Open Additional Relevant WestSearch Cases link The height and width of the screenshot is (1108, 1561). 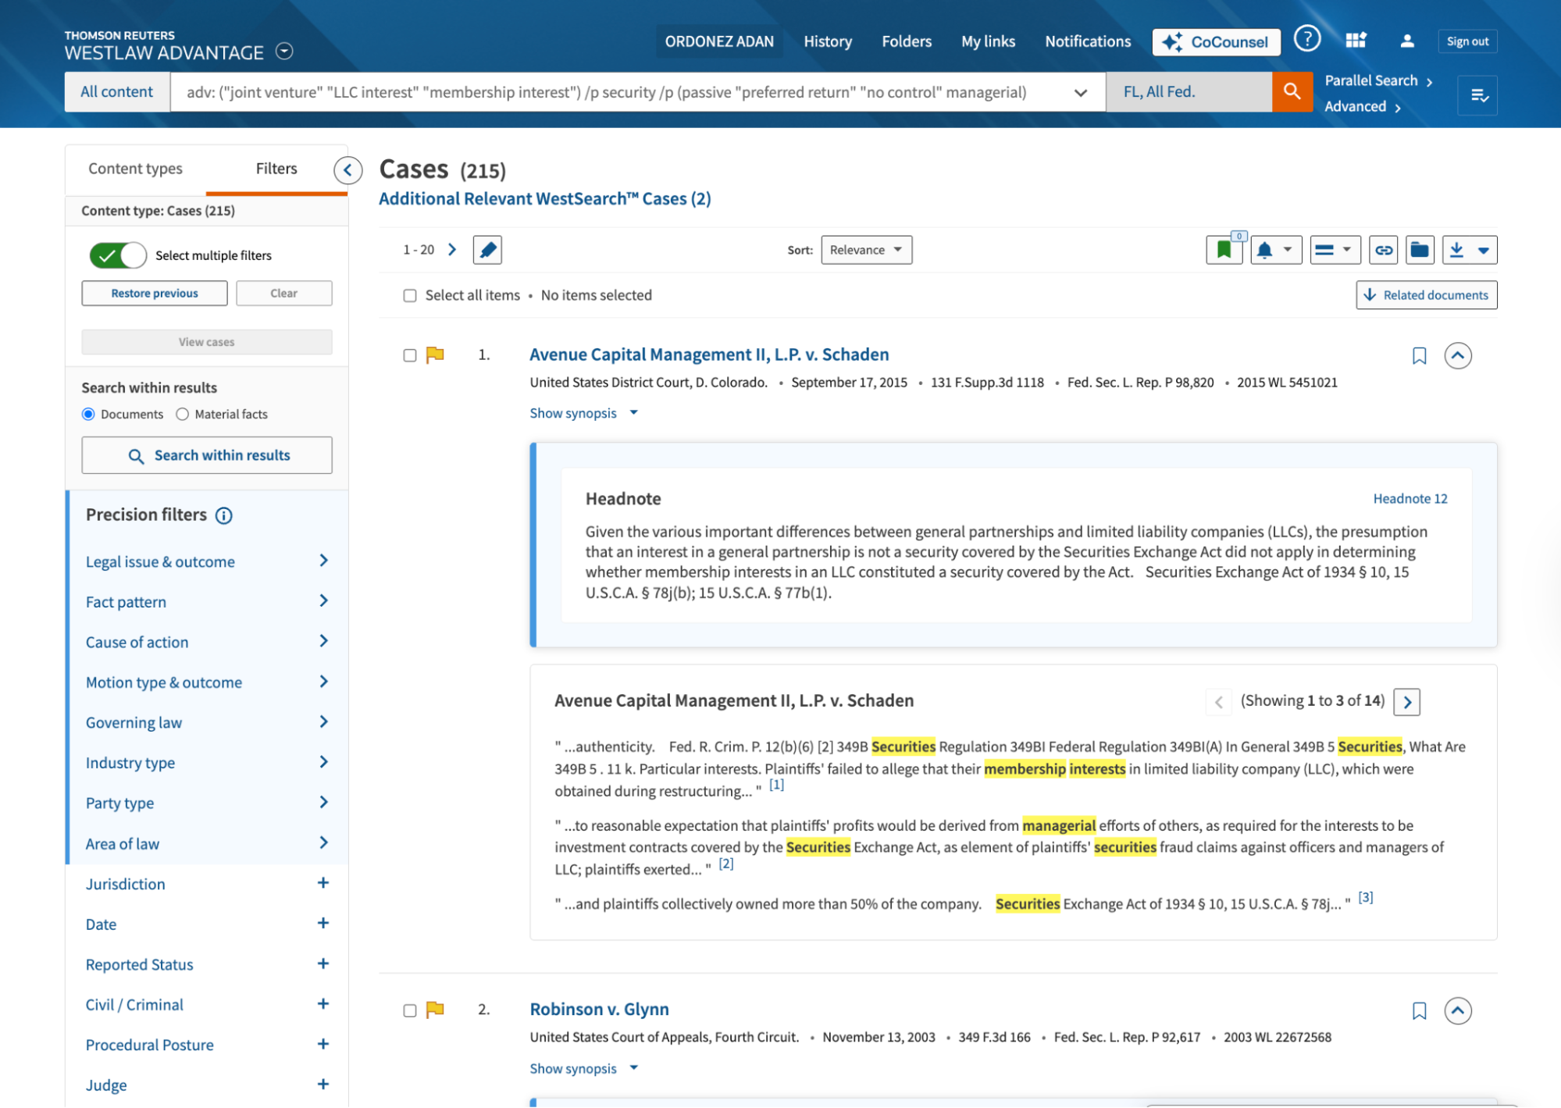point(544,199)
